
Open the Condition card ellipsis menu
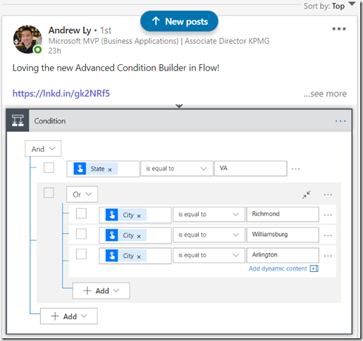point(340,121)
